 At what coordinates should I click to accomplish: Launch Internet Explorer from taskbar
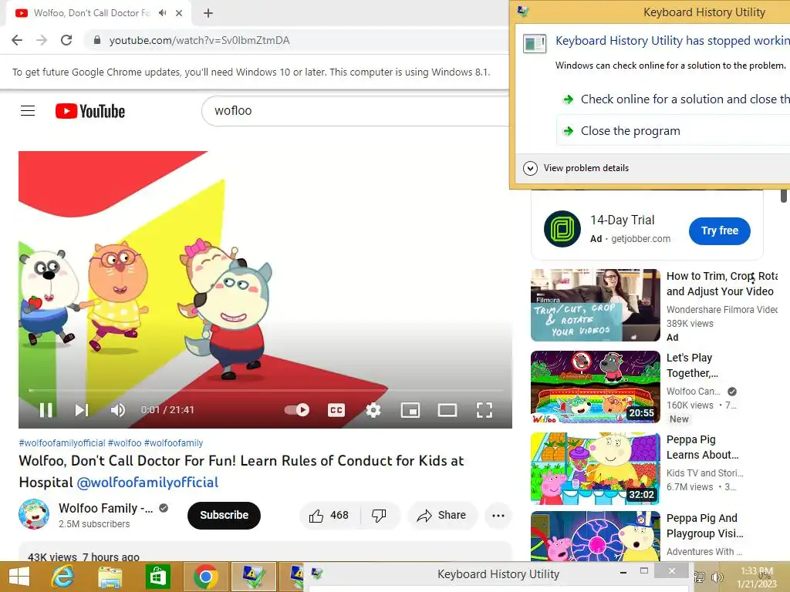click(62, 577)
